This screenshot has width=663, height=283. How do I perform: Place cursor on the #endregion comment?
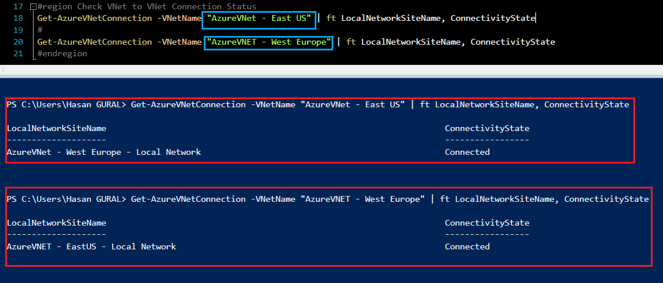[x=62, y=54]
